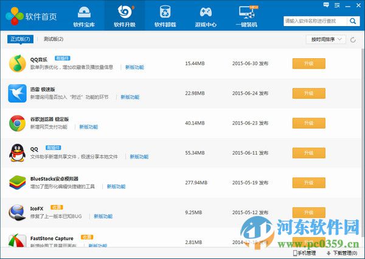
Task: Click the BlueStacks安卓模拟器 title
Action: pyautogui.click(x=54, y=179)
